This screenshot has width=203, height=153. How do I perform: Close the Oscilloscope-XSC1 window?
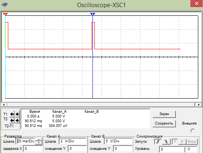point(196,4)
